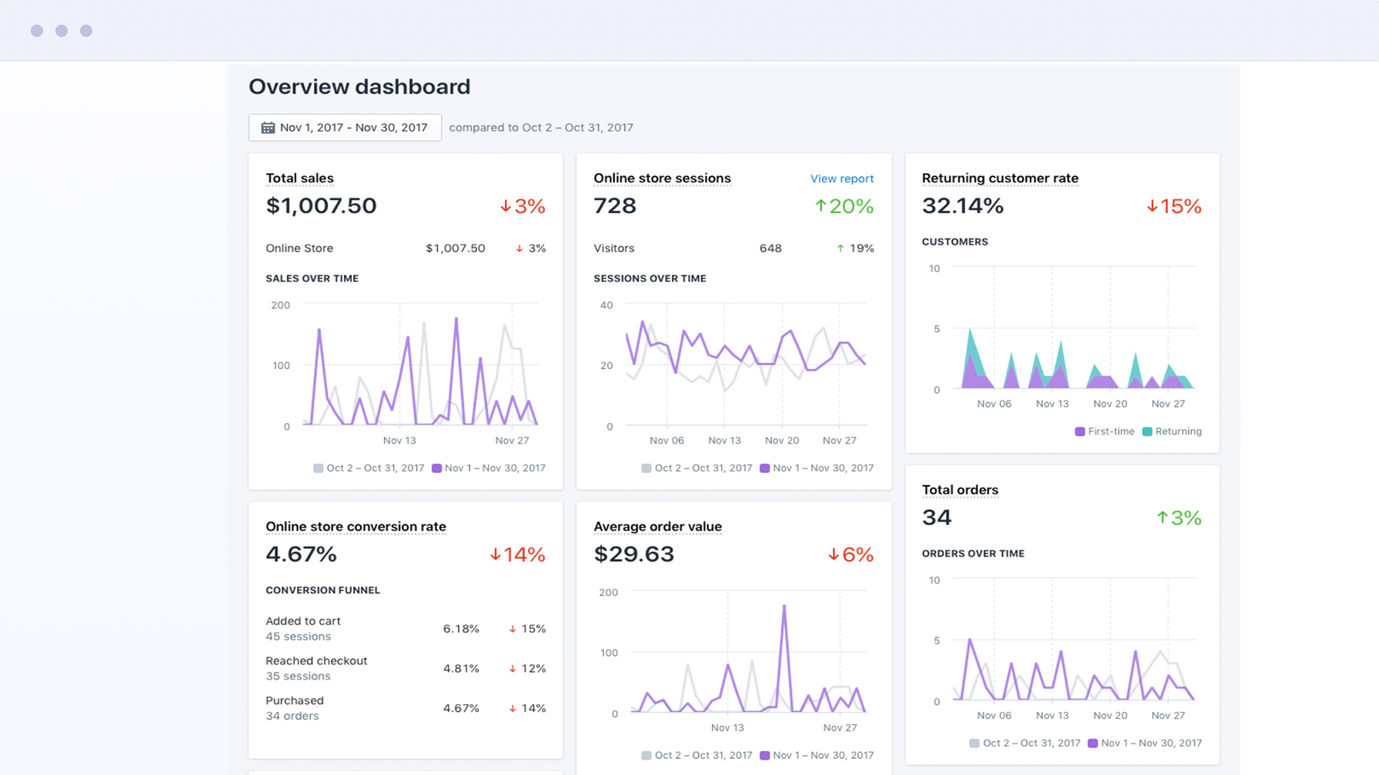Click the ORDERS OVER TIME chart heading
Image resolution: width=1379 pixels, height=775 pixels.
click(973, 554)
